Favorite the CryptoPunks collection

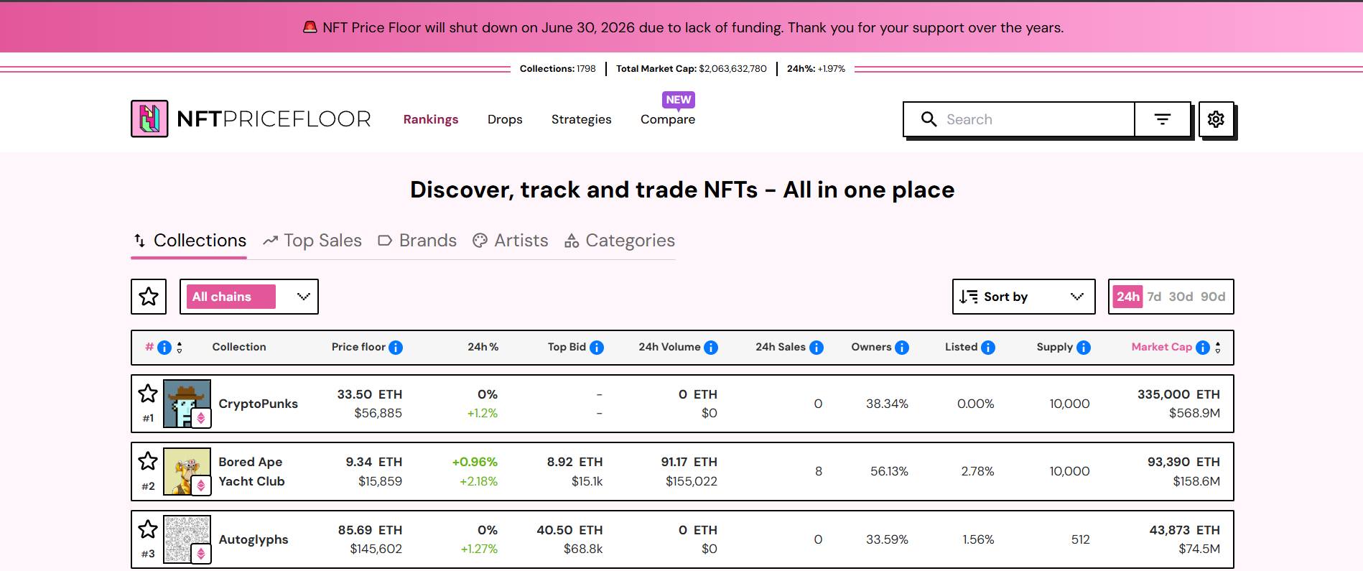(x=148, y=394)
